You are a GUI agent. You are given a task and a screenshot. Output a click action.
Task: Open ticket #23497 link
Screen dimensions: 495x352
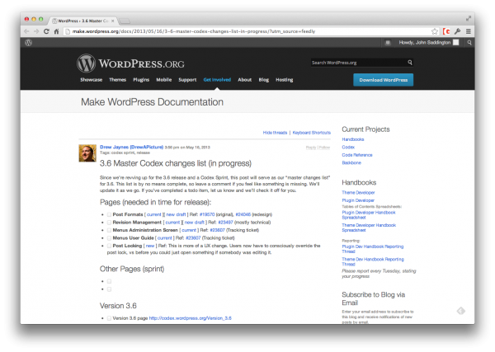tap(225, 223)
